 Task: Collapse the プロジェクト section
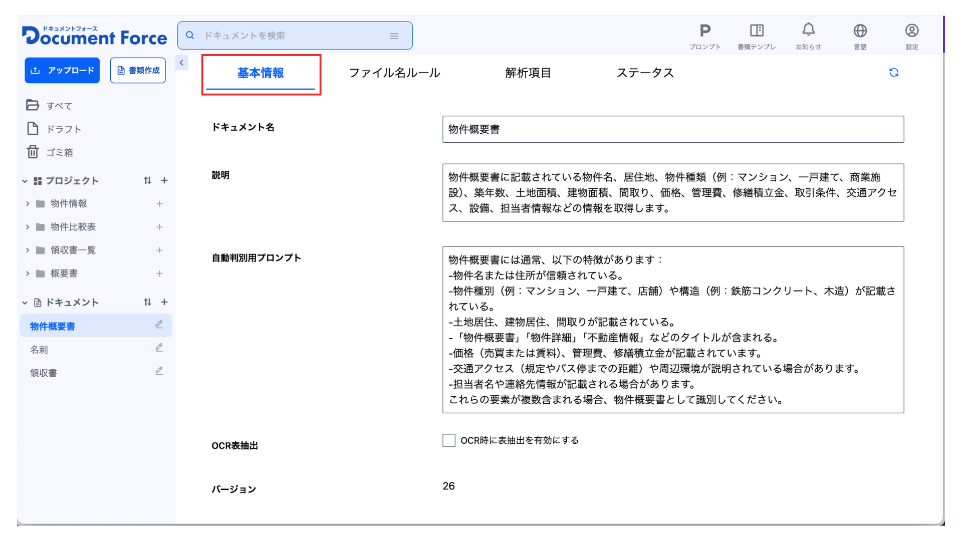point(25,181)
